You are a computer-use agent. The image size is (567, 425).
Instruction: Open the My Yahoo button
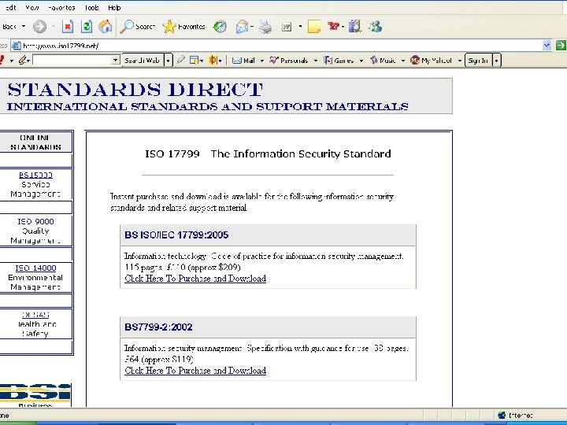(431, 61)
